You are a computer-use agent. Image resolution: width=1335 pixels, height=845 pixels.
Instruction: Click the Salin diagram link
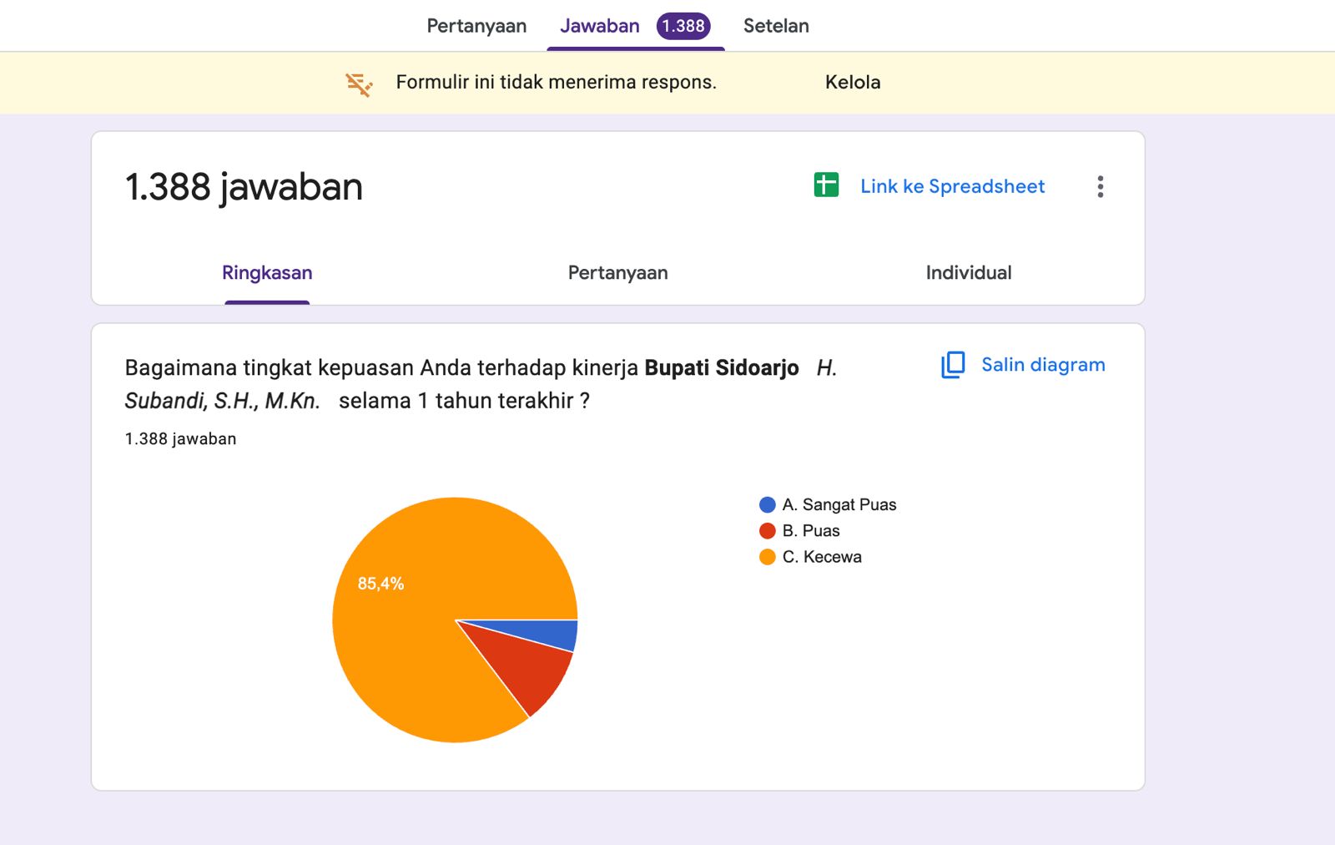pyautogui.click(x=1043, y=365)
